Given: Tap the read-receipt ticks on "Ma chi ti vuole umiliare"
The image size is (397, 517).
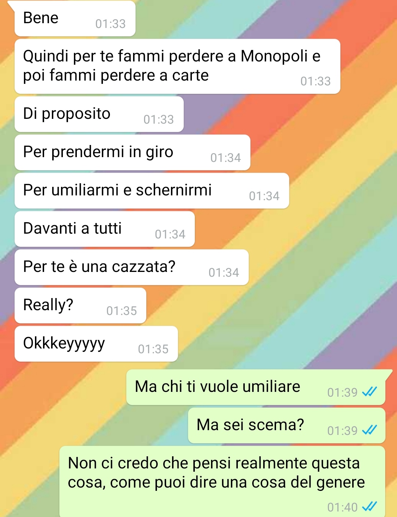Looking at the screenshot, I should pyautogui.click(x=369, y=392).
